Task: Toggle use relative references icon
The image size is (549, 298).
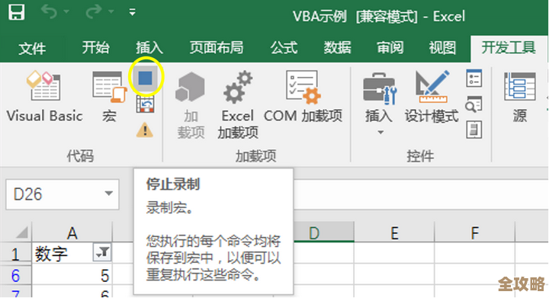Action: click(145, 104)
